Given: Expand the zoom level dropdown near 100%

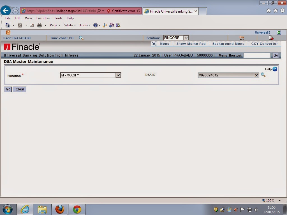Looking at the screenshot, I should (279, 200).
